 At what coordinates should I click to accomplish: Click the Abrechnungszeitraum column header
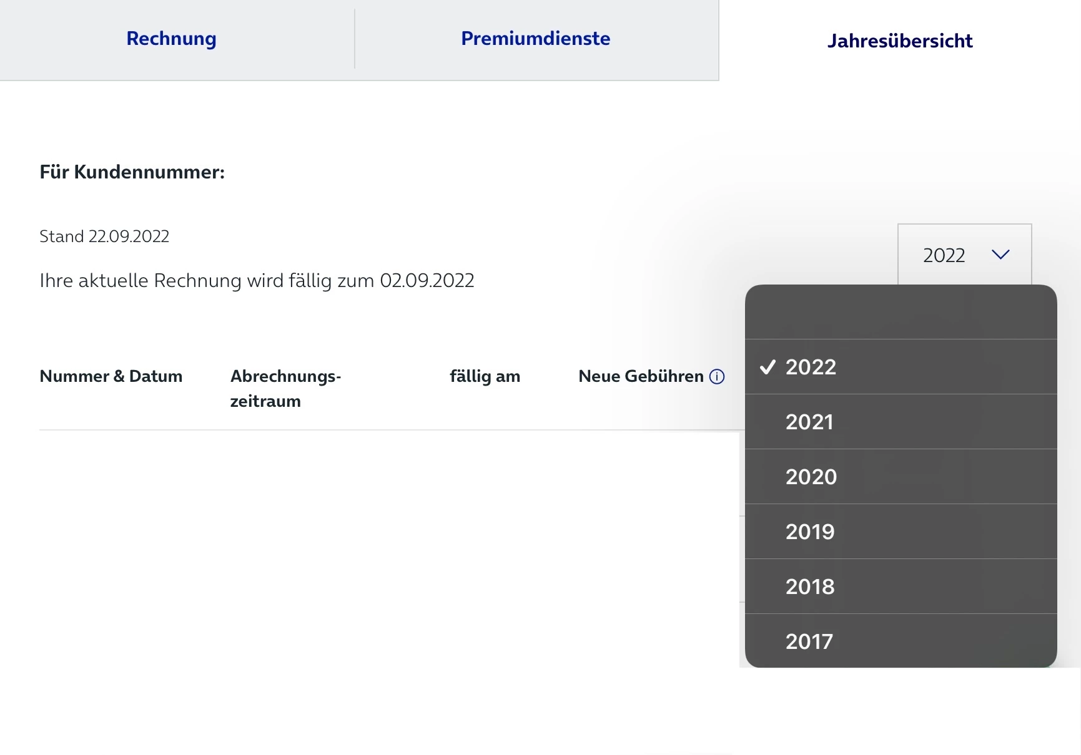click(285, 388)
